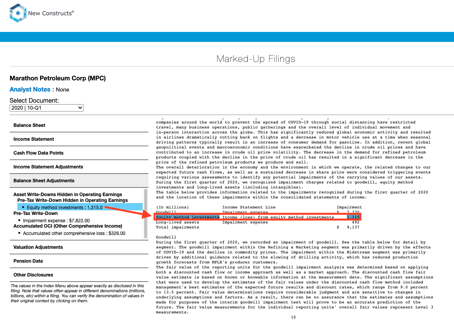Click Accumulated OCI (Other Comprehensive Income) heading
Viewport: 454px width, 323px height.
(68, 226)
